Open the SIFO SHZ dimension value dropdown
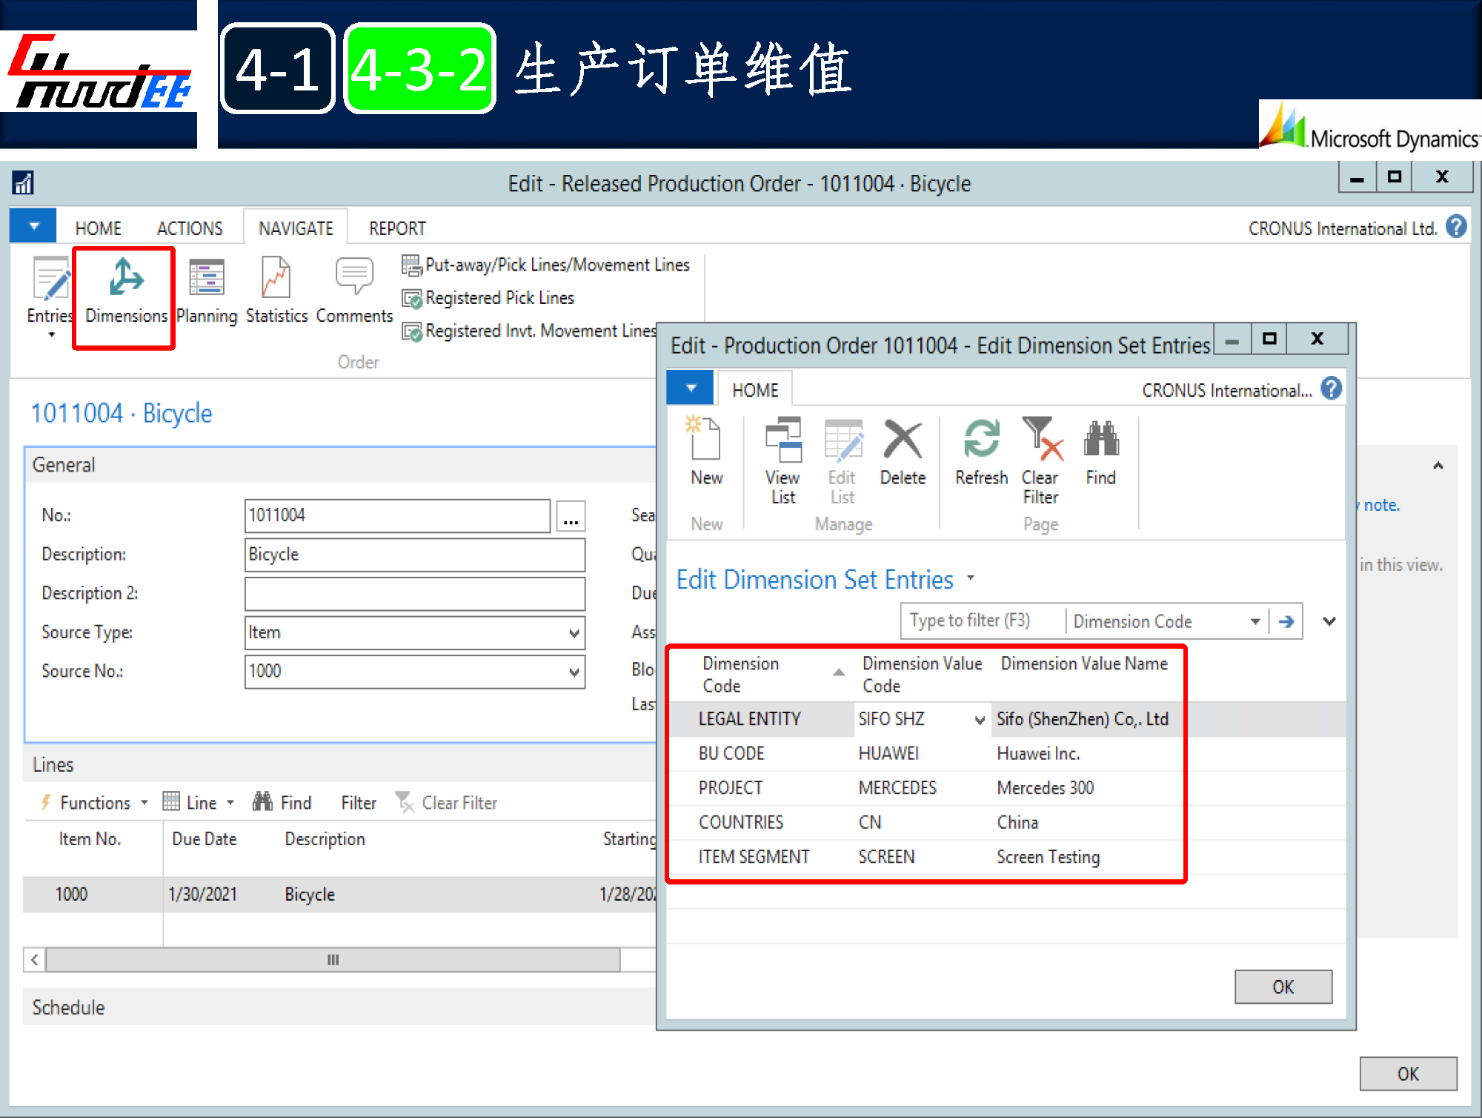The height and width of the screenshot is (1118, 1482). point(979,720)
